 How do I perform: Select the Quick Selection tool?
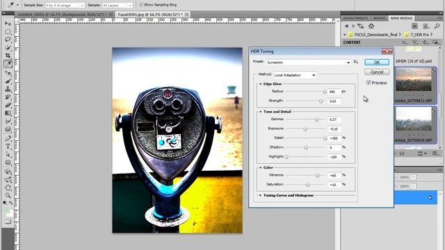8,48
